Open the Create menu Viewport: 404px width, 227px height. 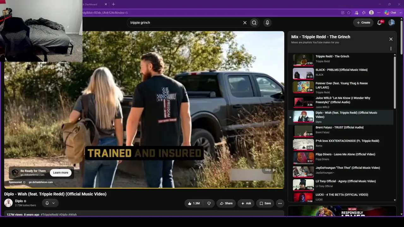[363, 23]
